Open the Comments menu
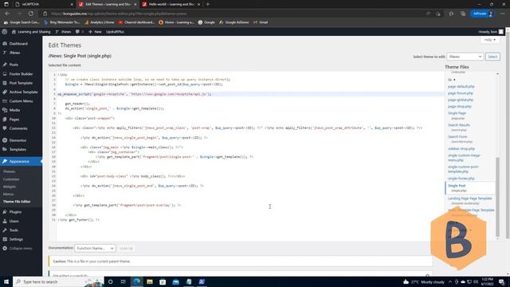The width and height of the screenshot is (510, 287). tap(18, 128)
